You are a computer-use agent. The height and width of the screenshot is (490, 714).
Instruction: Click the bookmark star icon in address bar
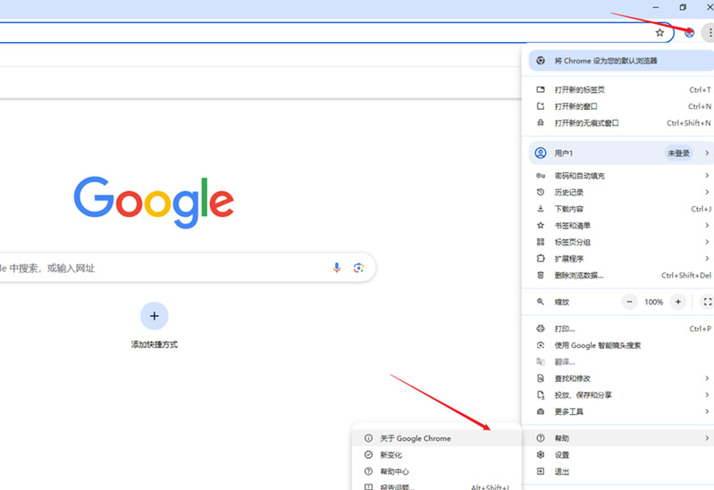[659, 32]
